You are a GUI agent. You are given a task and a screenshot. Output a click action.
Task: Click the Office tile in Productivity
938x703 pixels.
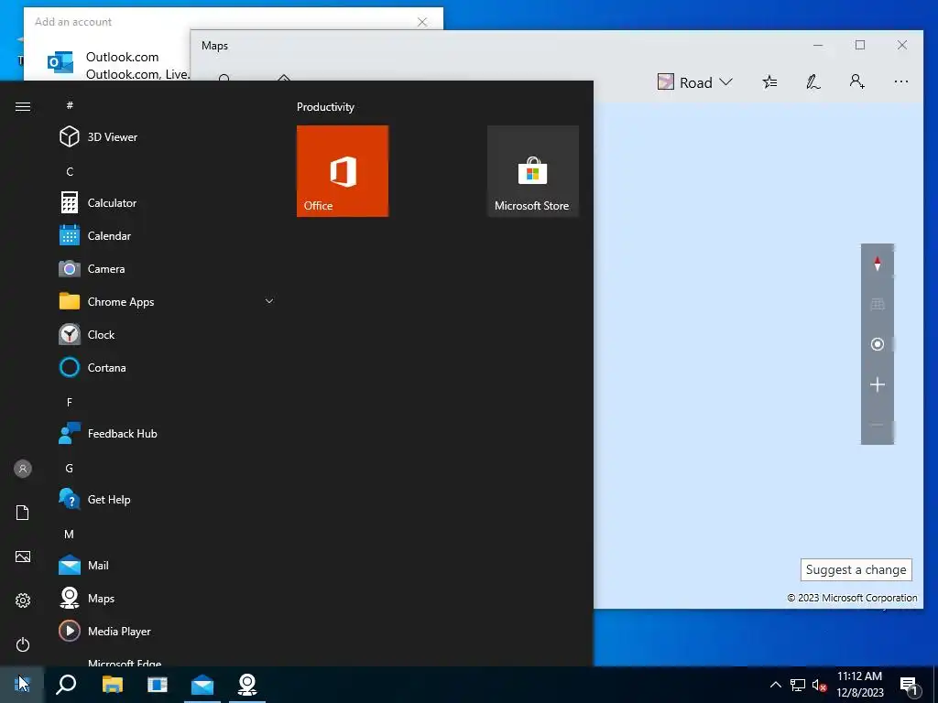click(343, 171)
